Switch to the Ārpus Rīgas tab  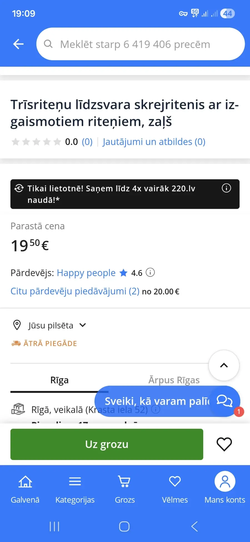(x=174, y=380)
